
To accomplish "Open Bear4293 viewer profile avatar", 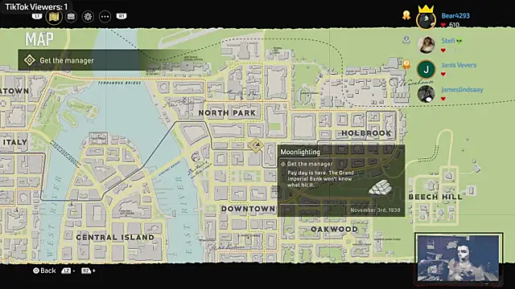I will [x=426, y=20].
